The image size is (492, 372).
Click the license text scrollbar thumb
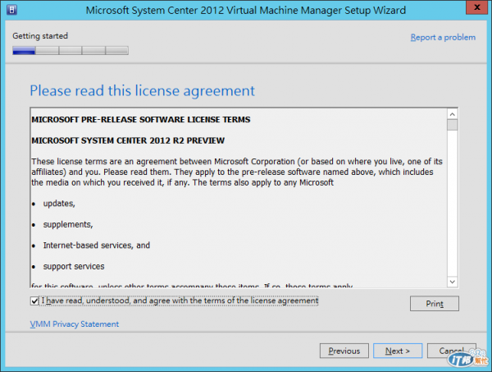point(452,125)
